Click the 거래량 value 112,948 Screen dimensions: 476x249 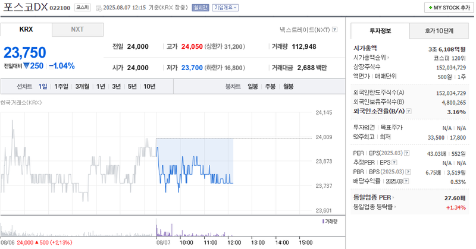[304, 47]
